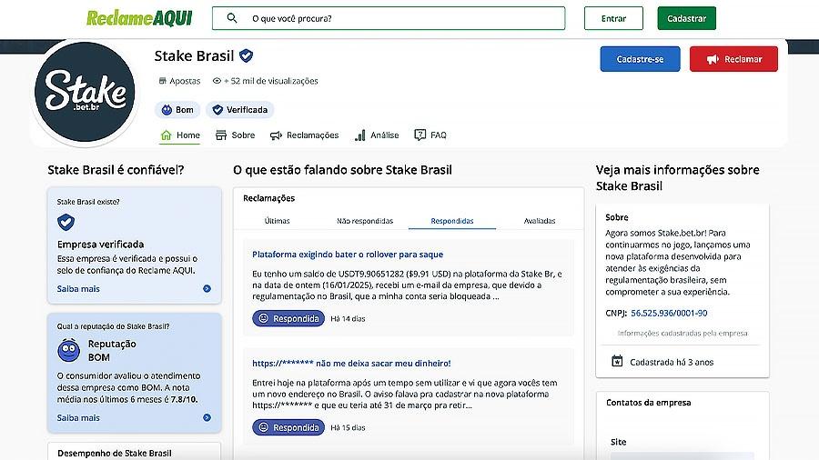Click the ReclameAQUI logo
The height and width of the screenshot is (460, 819).
click(139, 18)
